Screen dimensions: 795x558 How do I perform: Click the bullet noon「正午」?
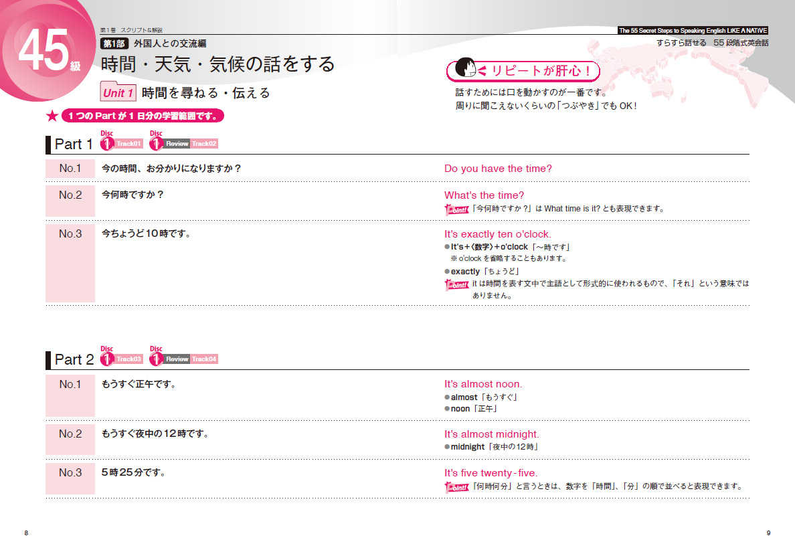pos(471,409)
